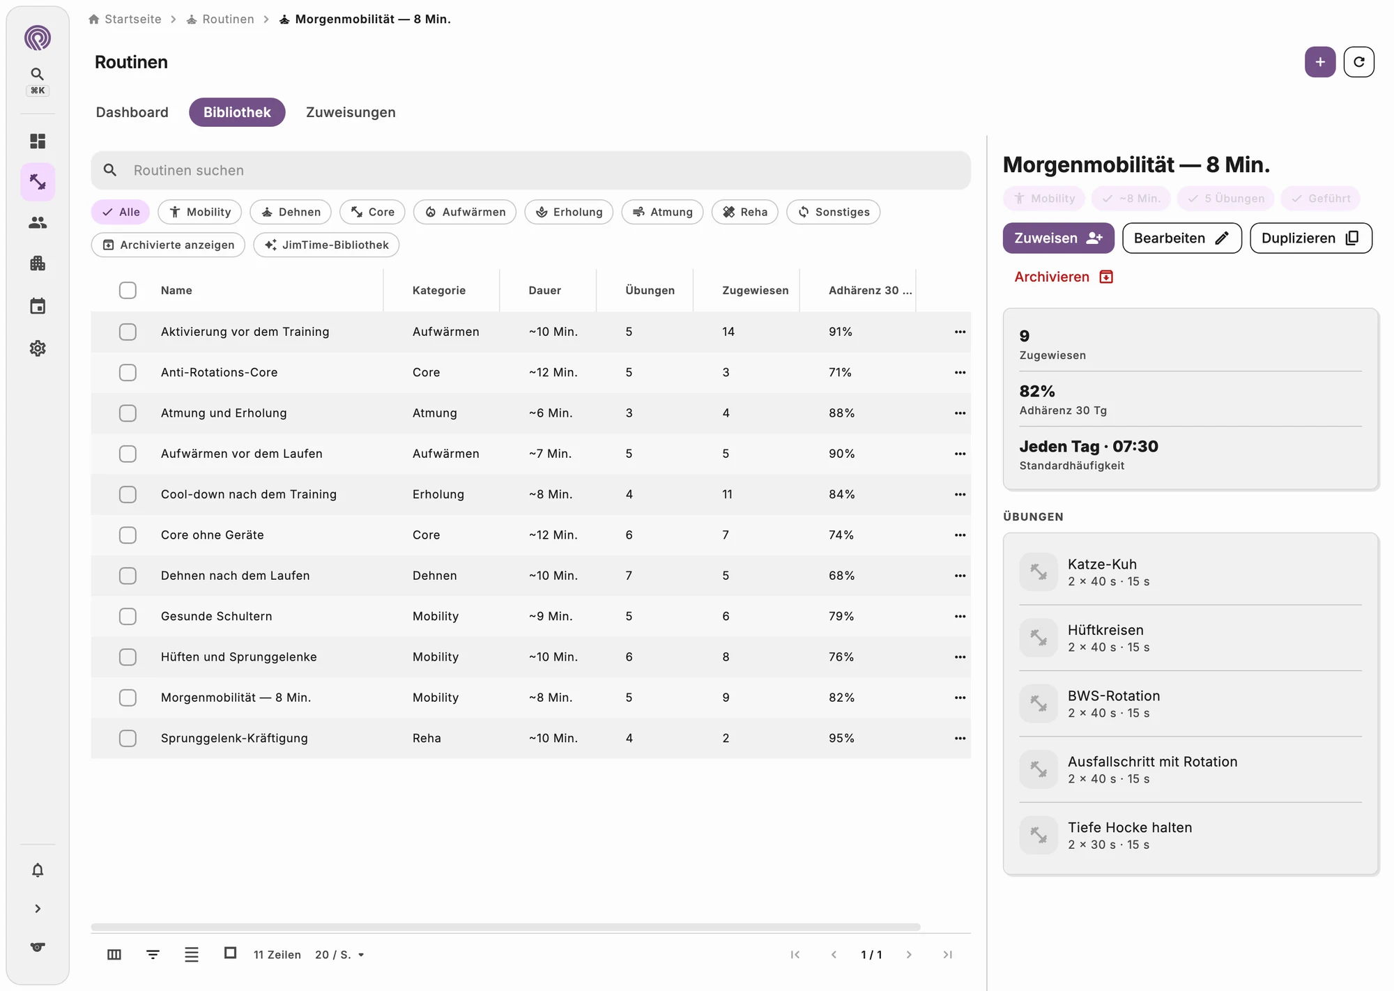Open Routinen breadcrumb link
Image resolution: width=1394 pixels, height=991 pixels.
220,20
